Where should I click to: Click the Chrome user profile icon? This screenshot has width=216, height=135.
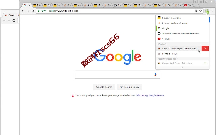196,2
